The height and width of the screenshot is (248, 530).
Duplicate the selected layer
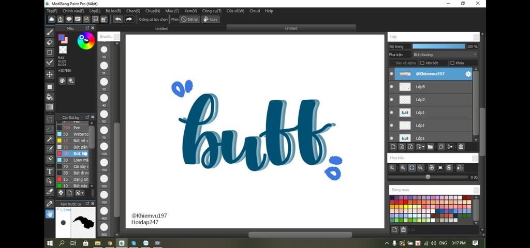coord(441,147)
